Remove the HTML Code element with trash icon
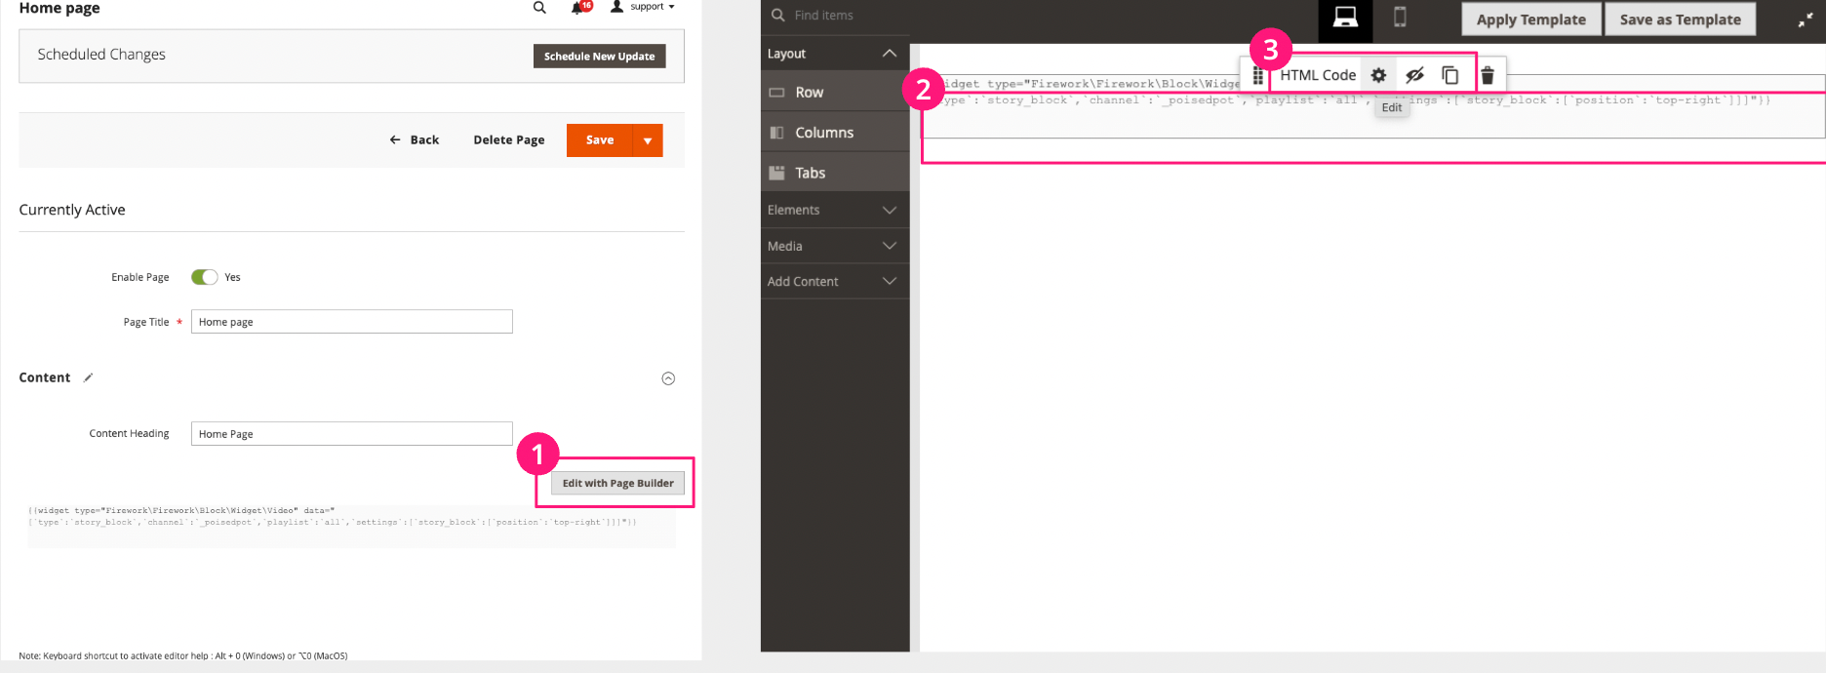Viewport: 1826px width, 673px height. tap(1488, 75)
